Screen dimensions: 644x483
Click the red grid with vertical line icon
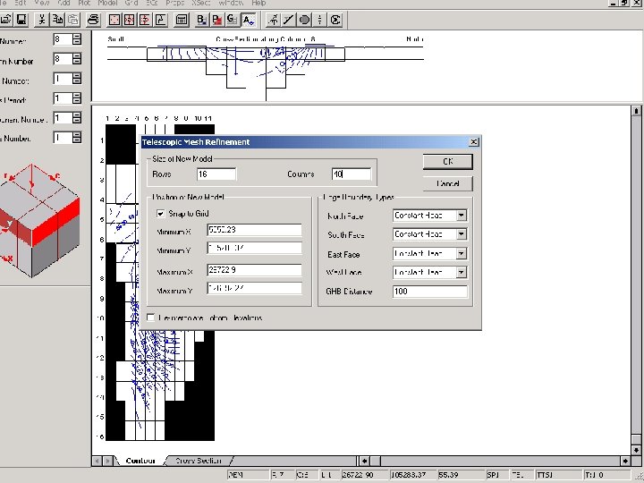[x=130, y=20]
